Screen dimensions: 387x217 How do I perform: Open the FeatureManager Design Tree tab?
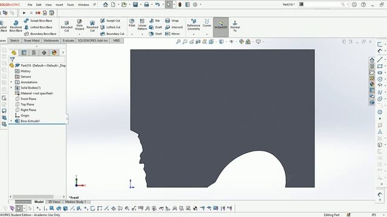click(x=14, y=52)
